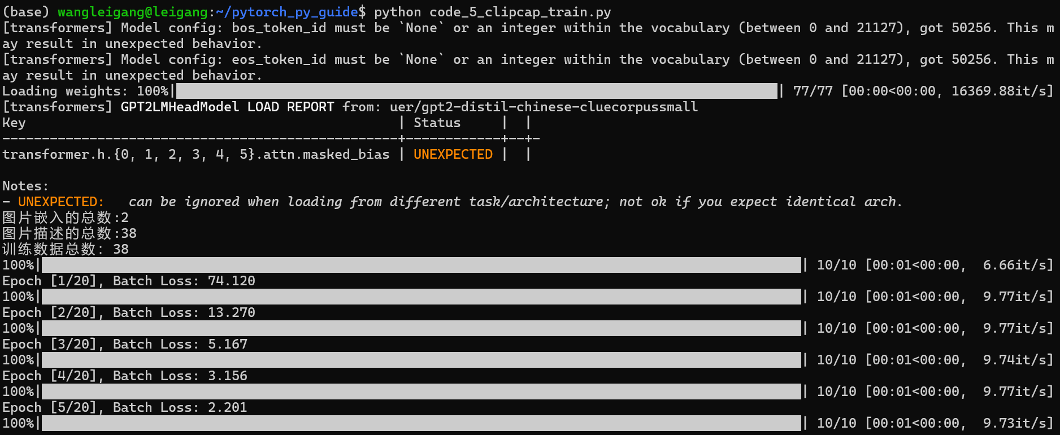Click the Epoch [5/20] Batch Loss line

(x=125, y=407)
